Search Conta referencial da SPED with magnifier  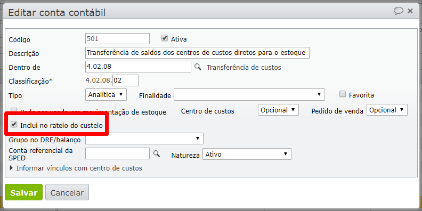[156, 153]
